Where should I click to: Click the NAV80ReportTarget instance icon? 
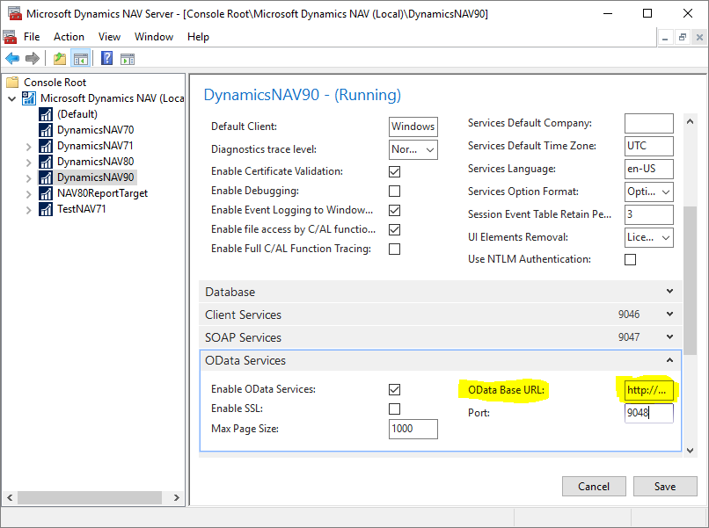[x=46, y=193]
